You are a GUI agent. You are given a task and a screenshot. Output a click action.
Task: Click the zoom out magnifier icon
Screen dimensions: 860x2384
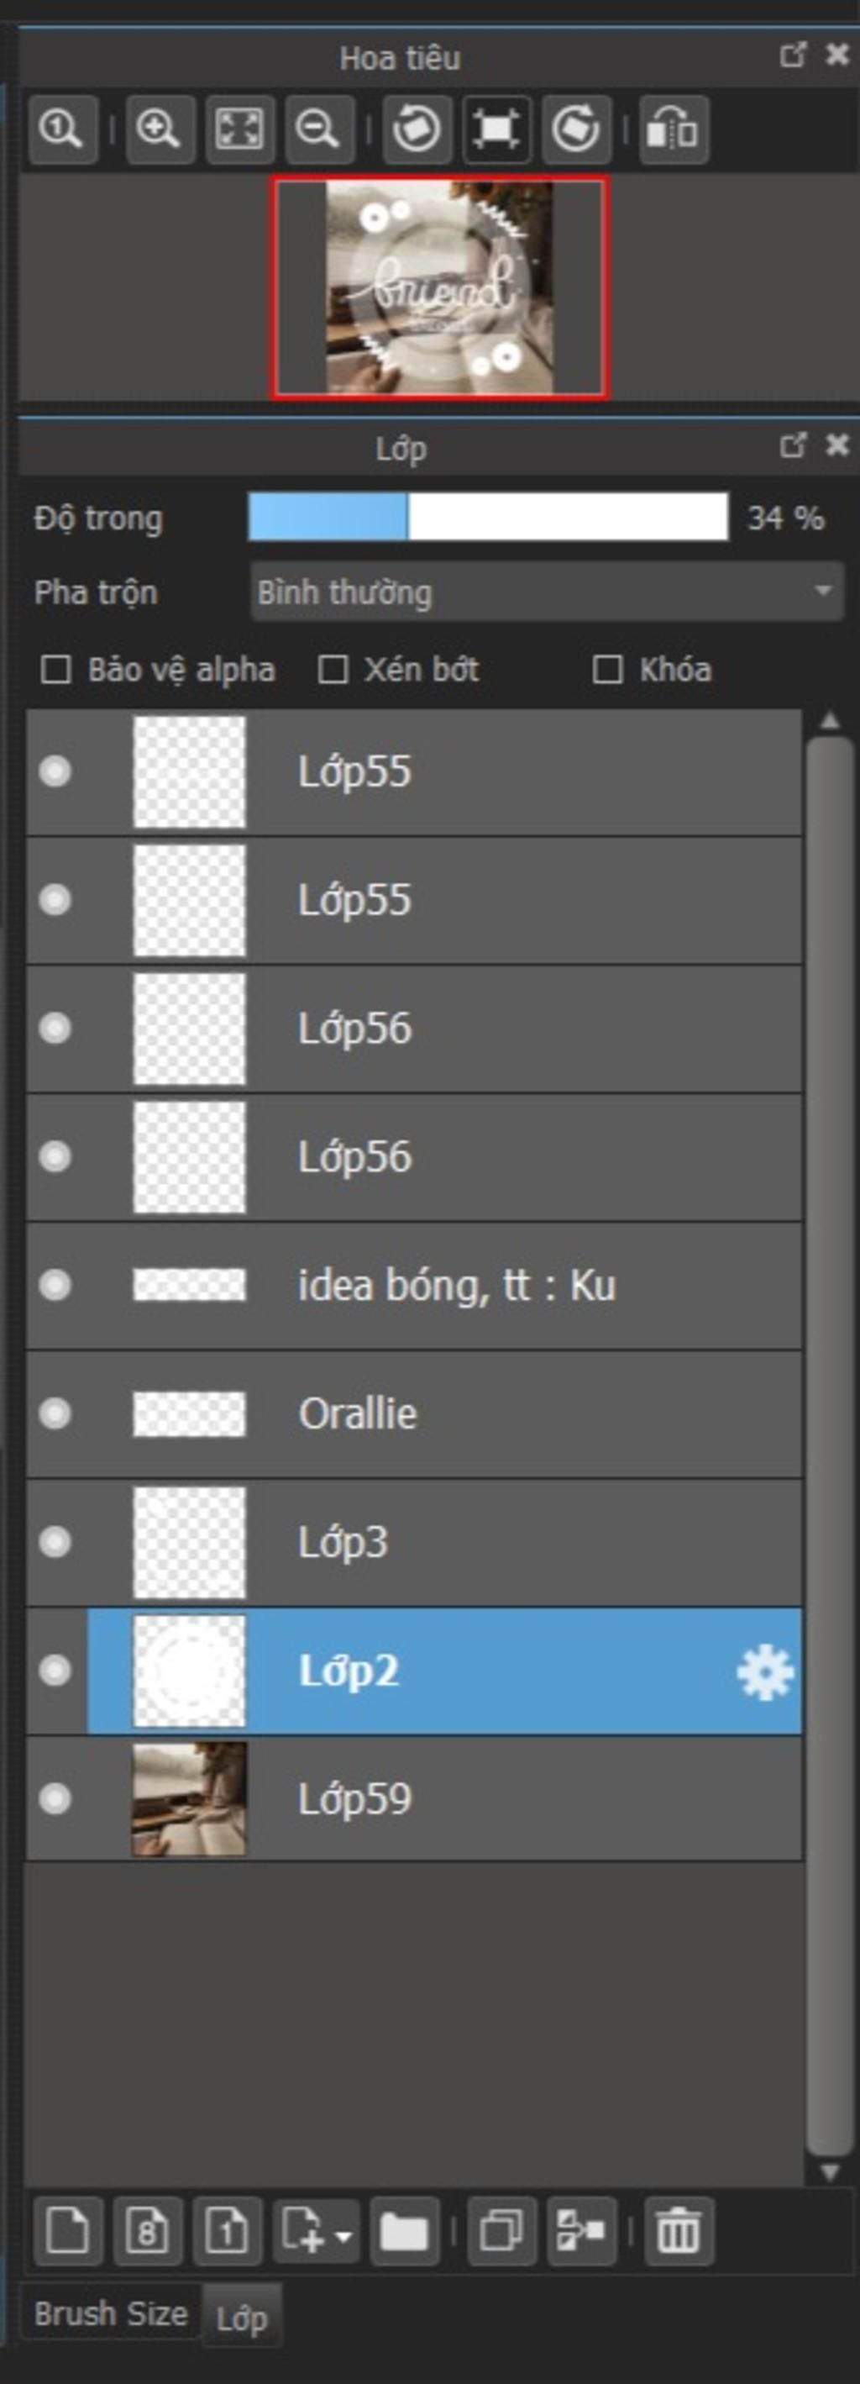coord(318,129)
